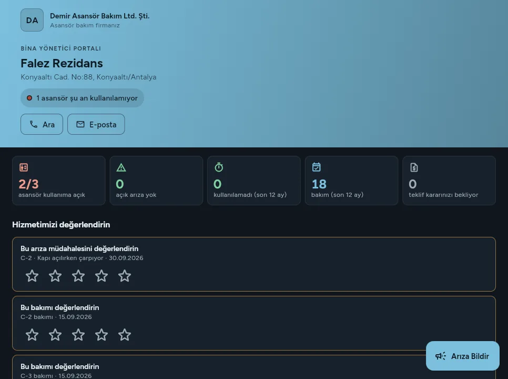
Task: Give the C-2 arıza müdahalesi three stars
Action: pyautogui.click(x=78, y=276)
